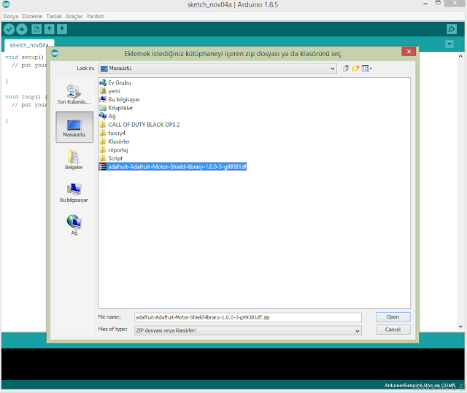Image resolution: width=467 pixels, height=393 pixels.
Task: Open the view menu icon in dialog
Action: coord(366,69)
